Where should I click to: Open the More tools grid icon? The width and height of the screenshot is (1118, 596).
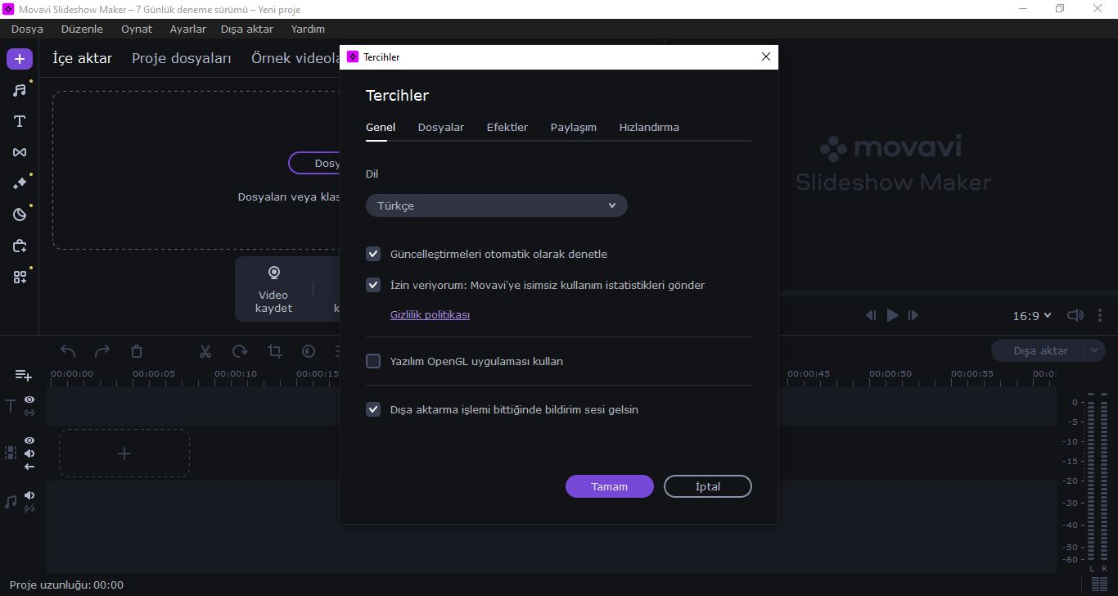20,277
